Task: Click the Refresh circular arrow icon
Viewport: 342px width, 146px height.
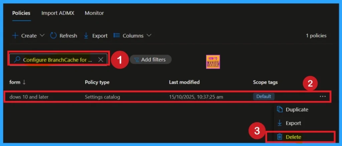Action: coord(53,36)
